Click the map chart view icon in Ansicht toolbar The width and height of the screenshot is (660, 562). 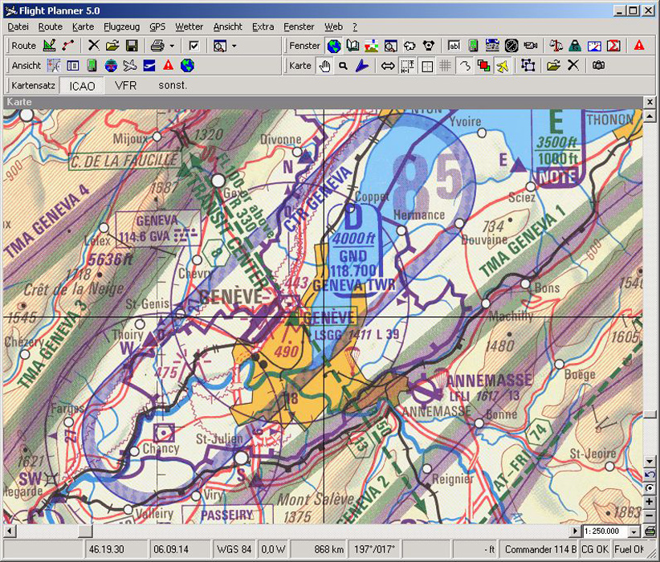[x=54, y=65]
